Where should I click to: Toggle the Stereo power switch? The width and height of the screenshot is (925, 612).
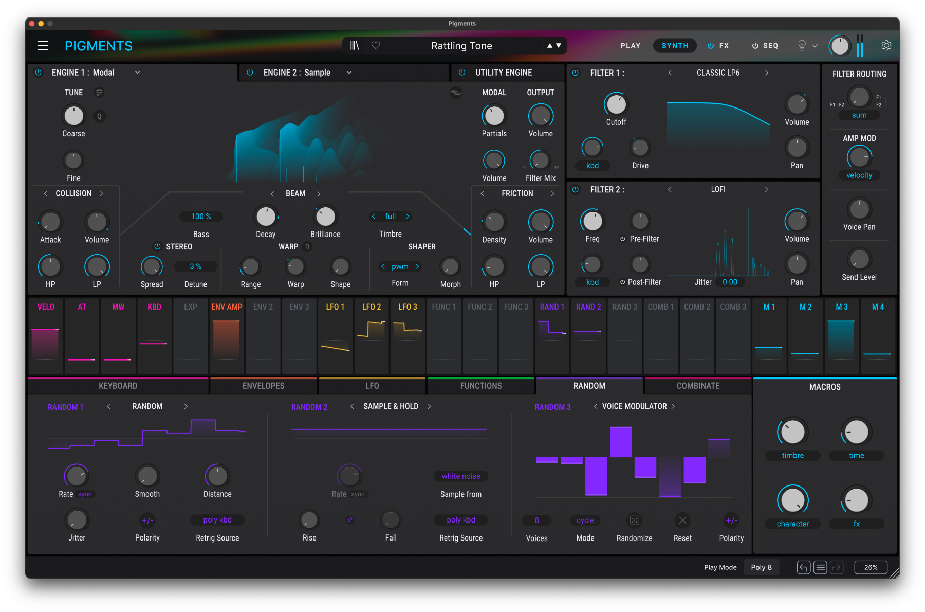[158, 247]
